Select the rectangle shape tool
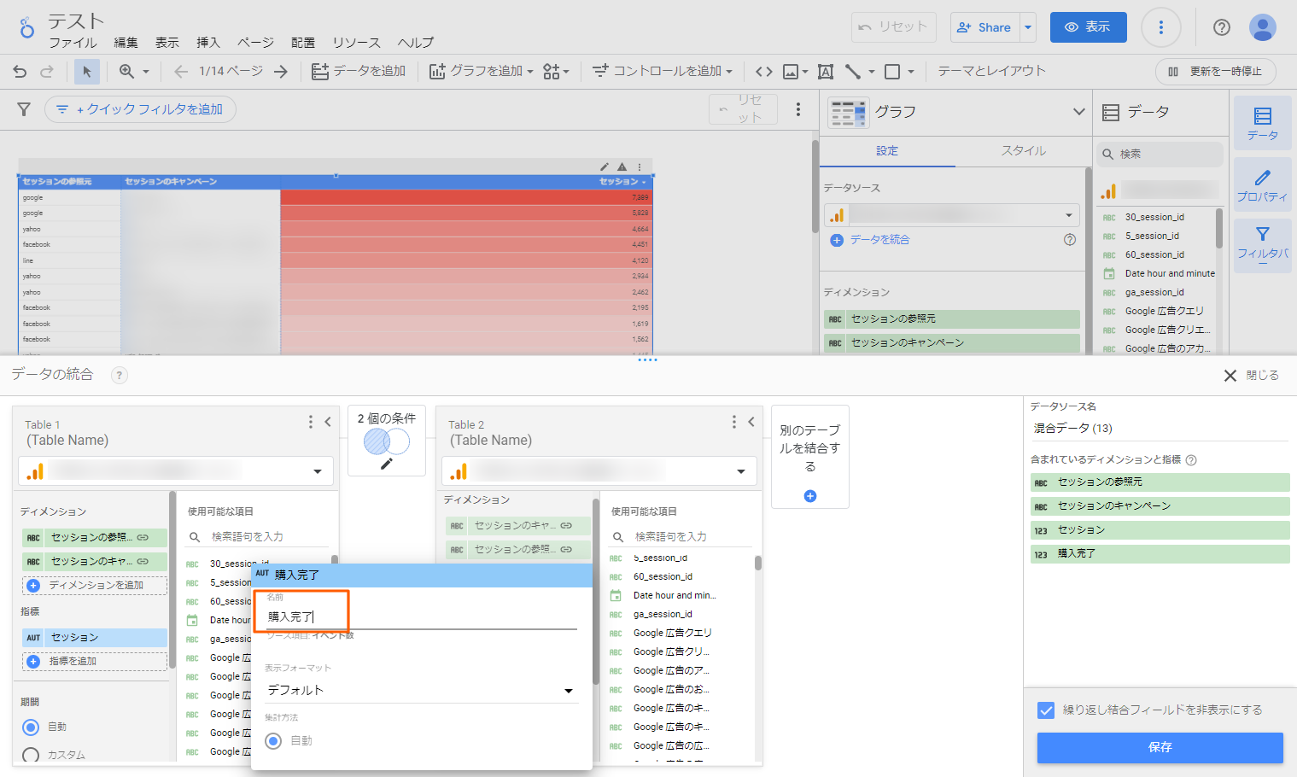1297x777 pixels. (892, 72)
